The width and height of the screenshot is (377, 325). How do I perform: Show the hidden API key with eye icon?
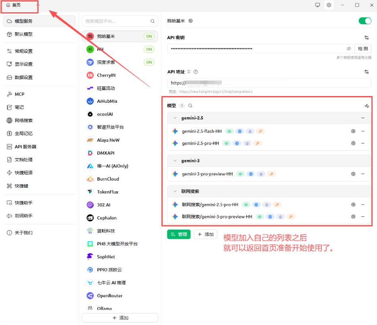coord(349,48)
